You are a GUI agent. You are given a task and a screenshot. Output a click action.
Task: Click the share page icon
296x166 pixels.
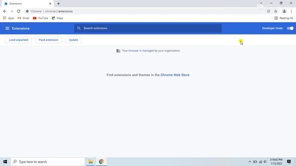(x=268, y=11)
